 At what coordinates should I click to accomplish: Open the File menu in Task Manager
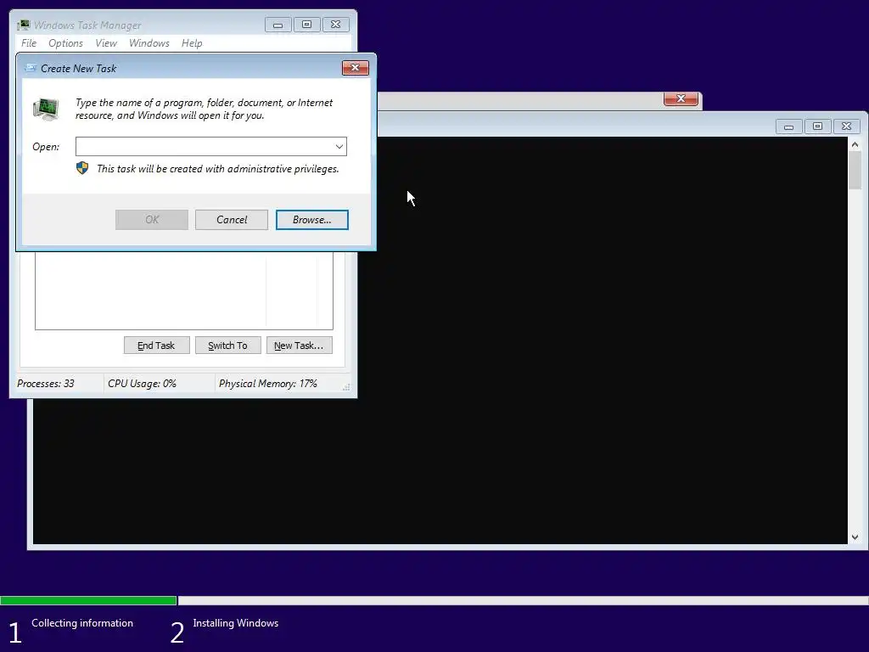(x=29, y=43)
